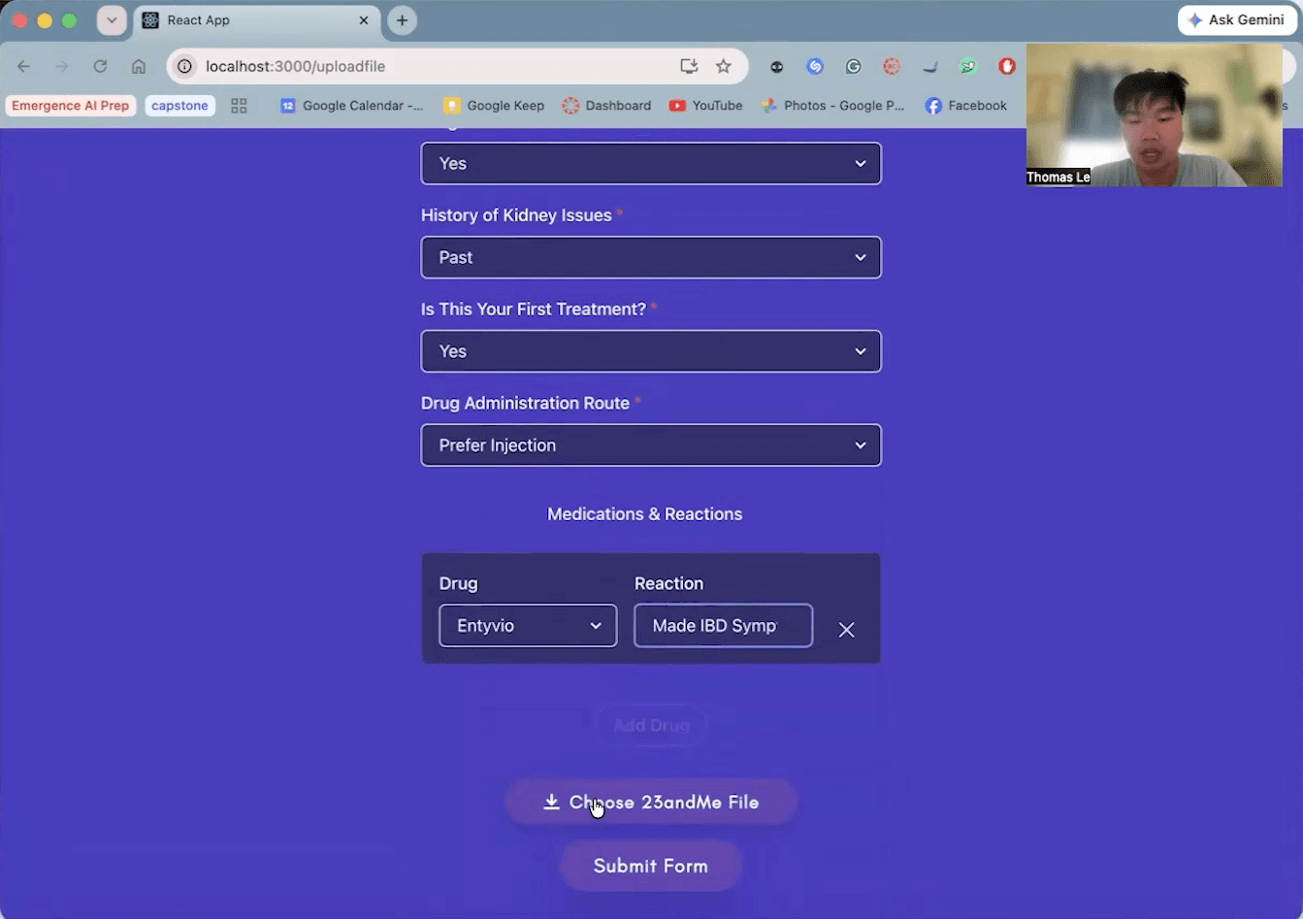Open the Photos - Google P... bookmark

tap(832, 106)
